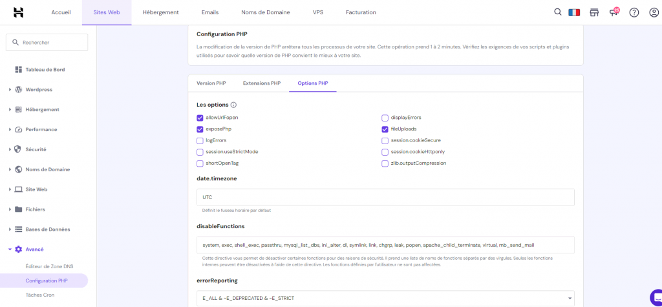Image resolution: width=662 pixels, height=307 pixels.
Task: Switch to the Extensions PHP tab
Action: click(261, 83)
